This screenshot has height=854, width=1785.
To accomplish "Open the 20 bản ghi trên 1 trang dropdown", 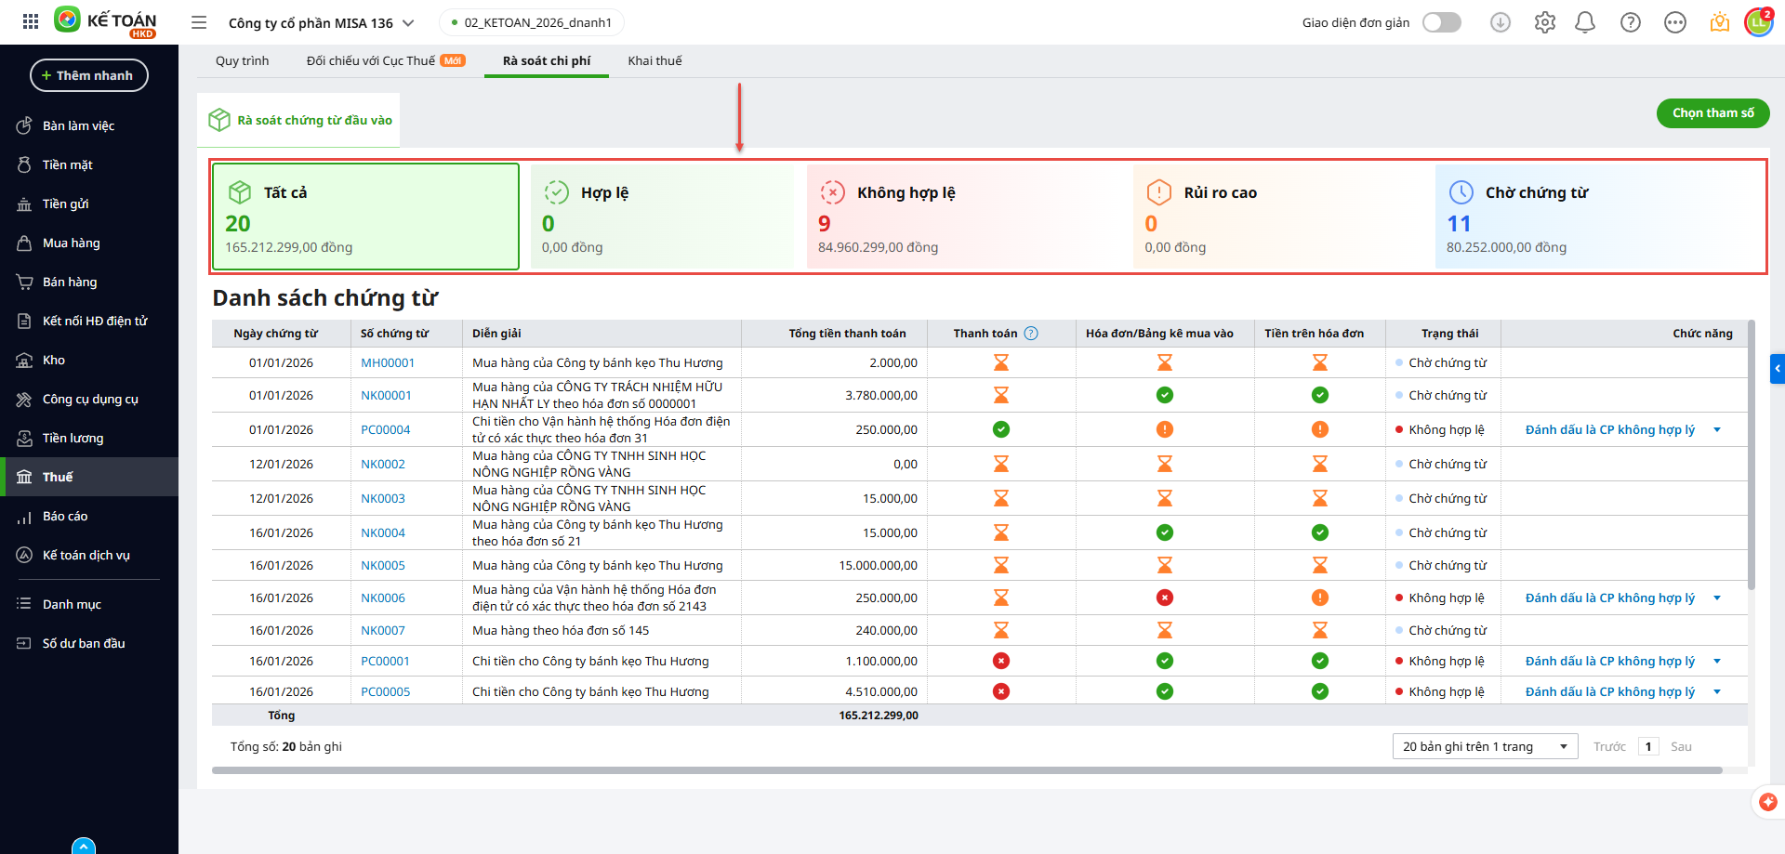I will [1485, 746].
